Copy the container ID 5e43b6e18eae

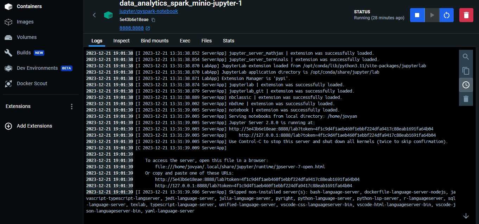(153, 20)
